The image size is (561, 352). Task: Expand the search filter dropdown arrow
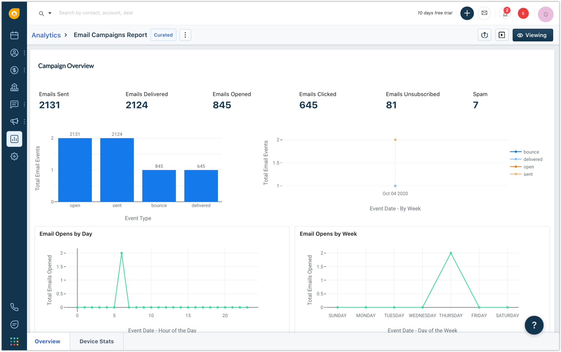(50, 13)
